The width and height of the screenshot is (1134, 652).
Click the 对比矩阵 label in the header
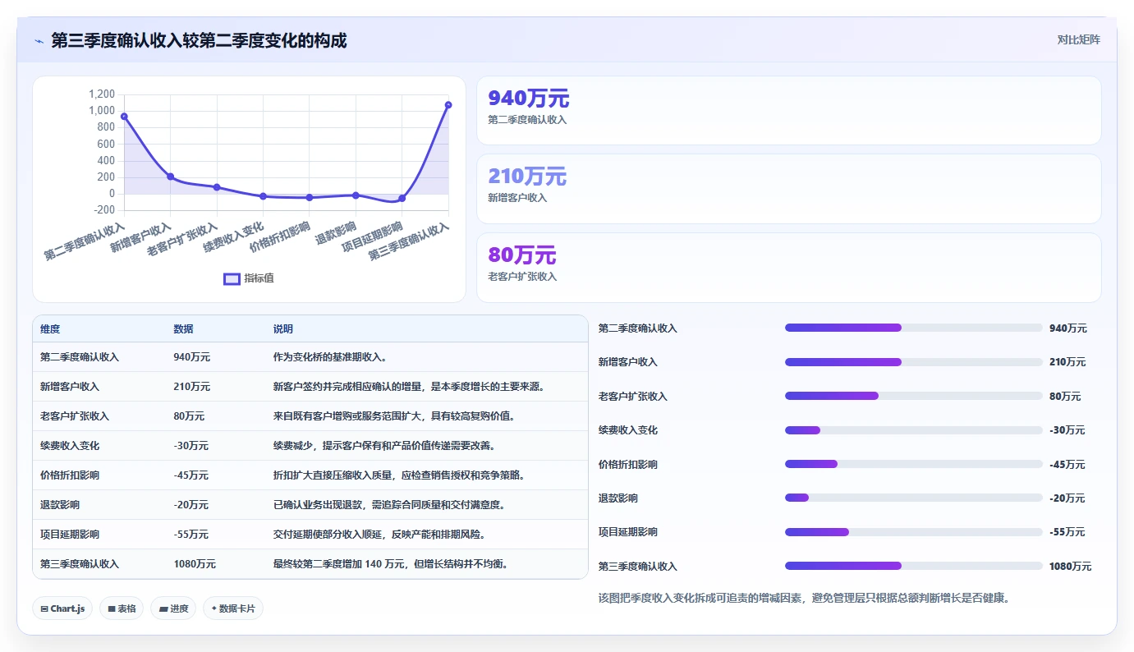1078,39
